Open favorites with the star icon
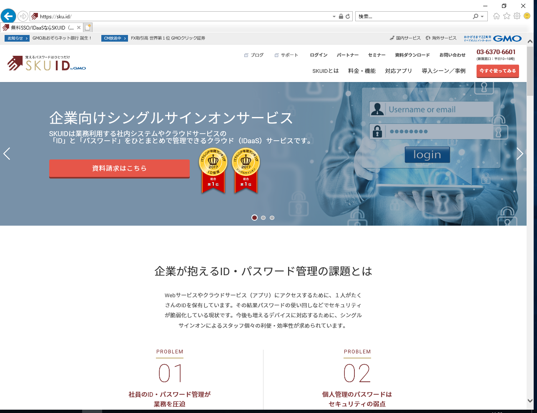 click(507, 16)
